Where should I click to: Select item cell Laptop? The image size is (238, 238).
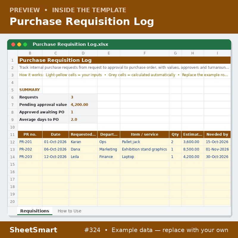click(145, 157)
